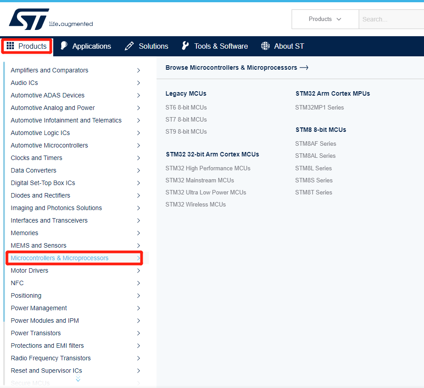Screen dimensions: 424x388
Task: Open the Tools & Software menu
Action: pos(215,46)
